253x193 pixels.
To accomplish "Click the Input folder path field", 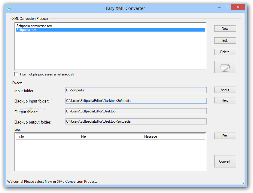I will (136, 90).
